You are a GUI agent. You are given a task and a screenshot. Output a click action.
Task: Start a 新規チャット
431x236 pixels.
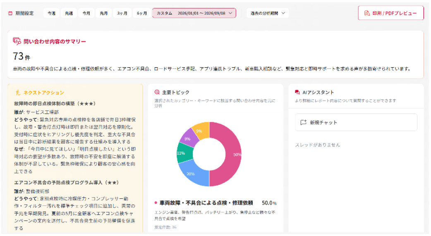click(x=356, y=123)
